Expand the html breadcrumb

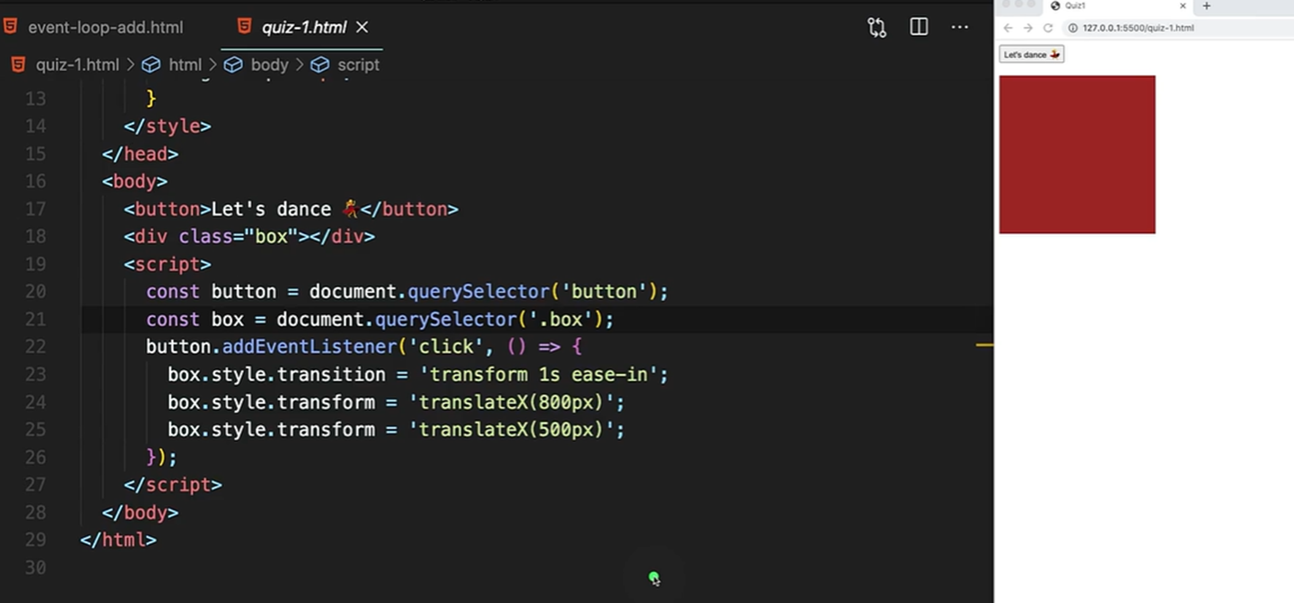click(x=184, y=65)
